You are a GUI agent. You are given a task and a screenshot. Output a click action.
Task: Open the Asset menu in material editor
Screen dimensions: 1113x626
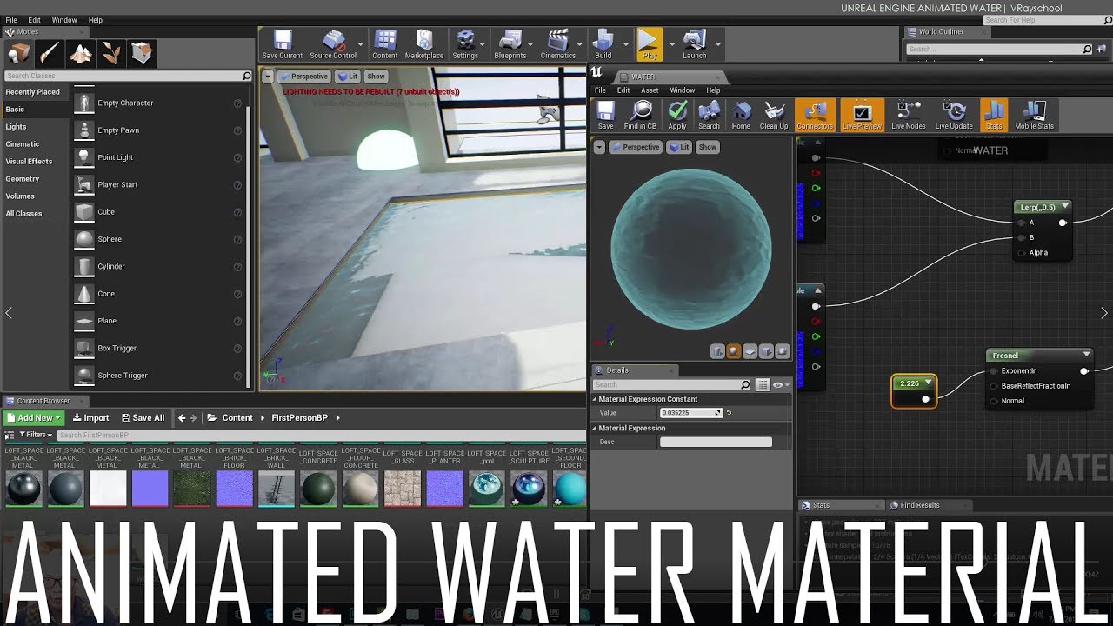coord(650,90)
